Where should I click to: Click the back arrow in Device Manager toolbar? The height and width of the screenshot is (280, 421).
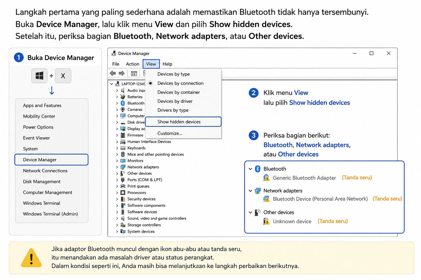click(x=113, y=73)
